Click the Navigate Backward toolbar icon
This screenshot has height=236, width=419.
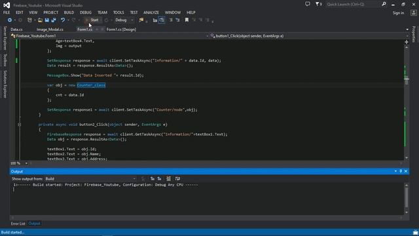pos(10,20)
